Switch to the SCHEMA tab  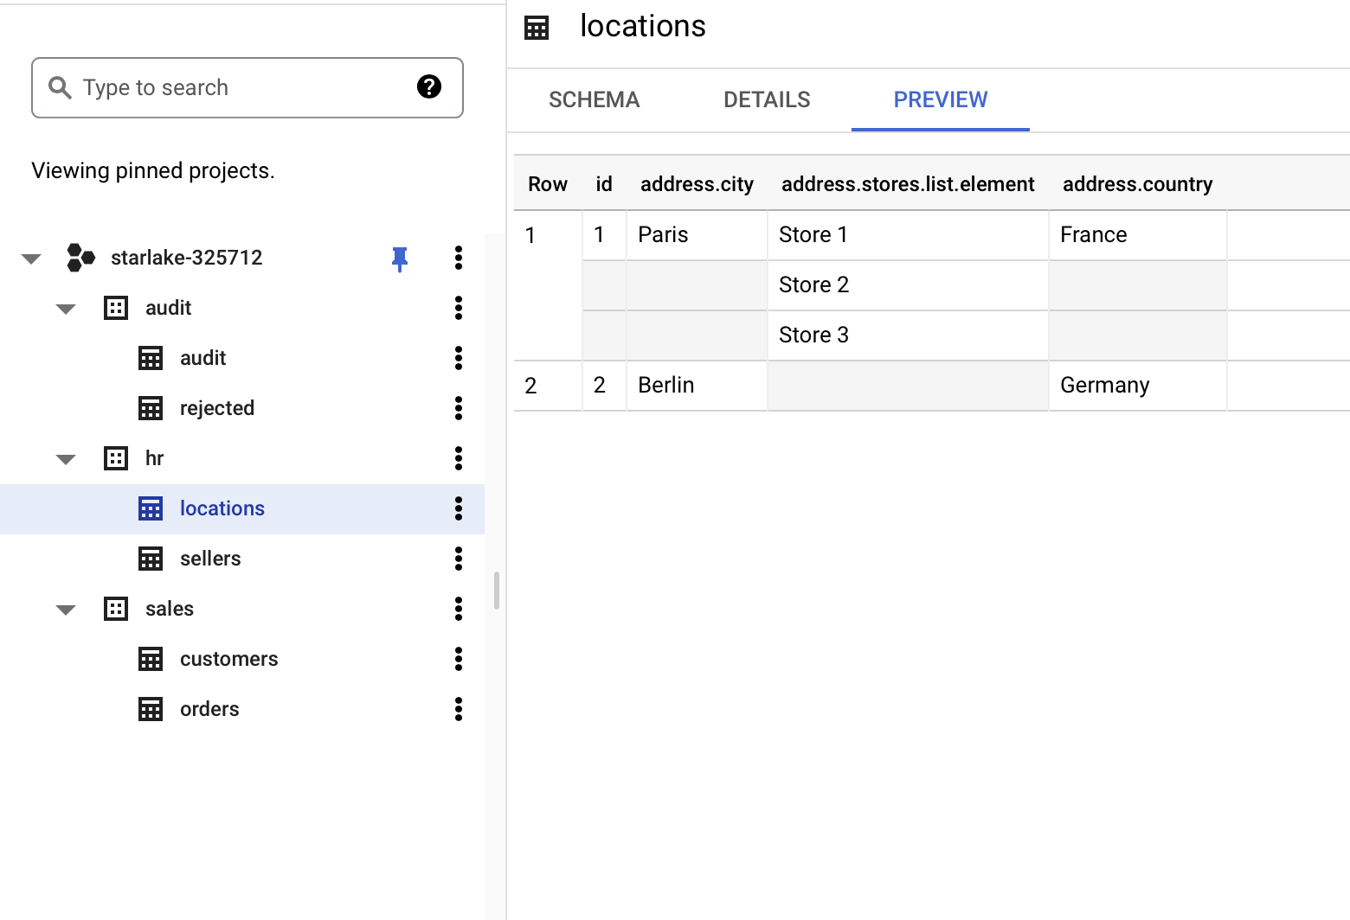point(595,99)
